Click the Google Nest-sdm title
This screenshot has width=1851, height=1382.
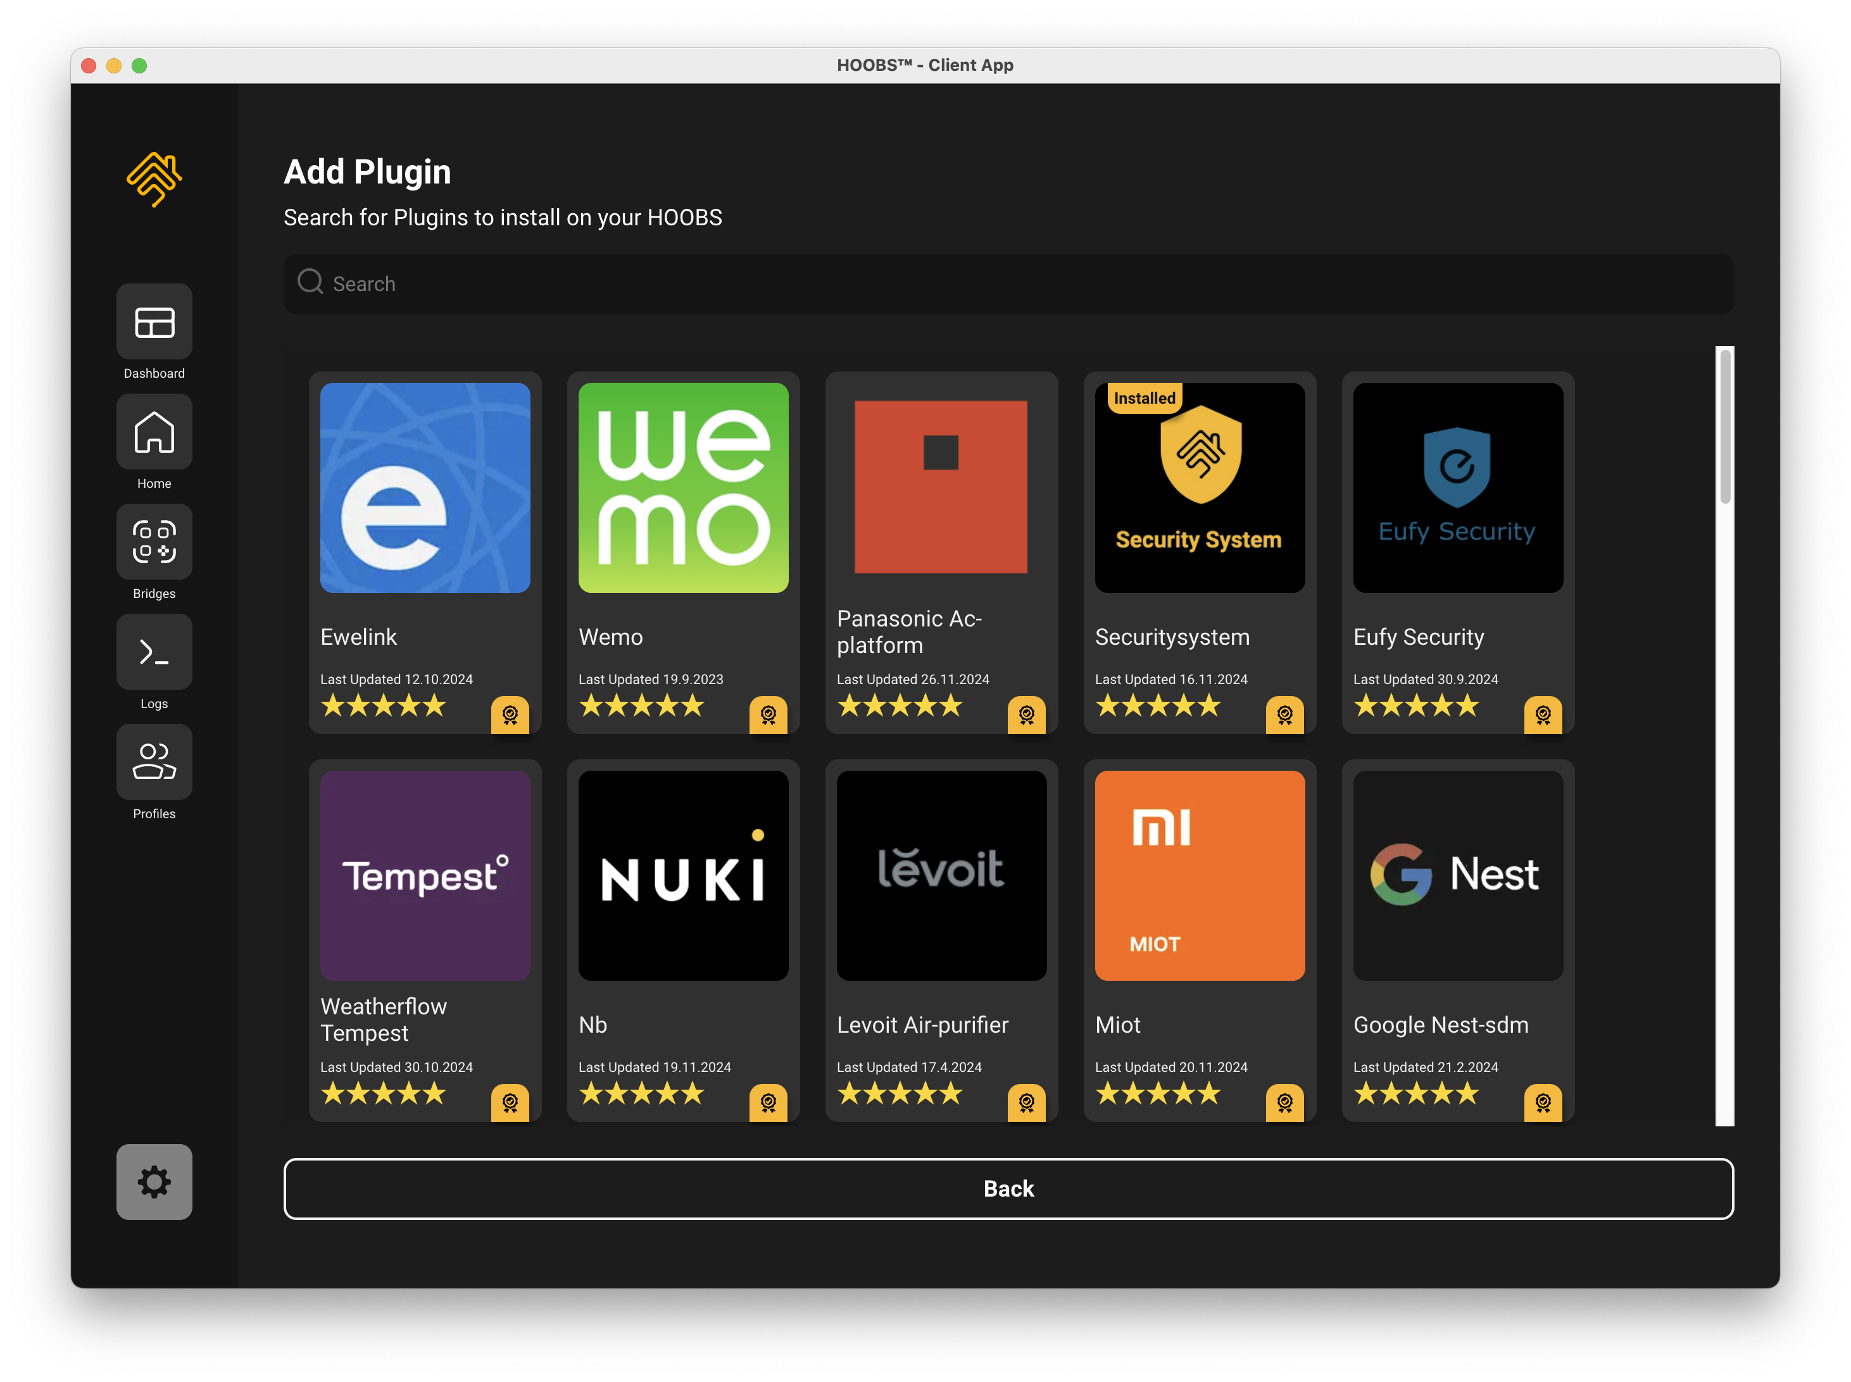click(1441, 1026)
